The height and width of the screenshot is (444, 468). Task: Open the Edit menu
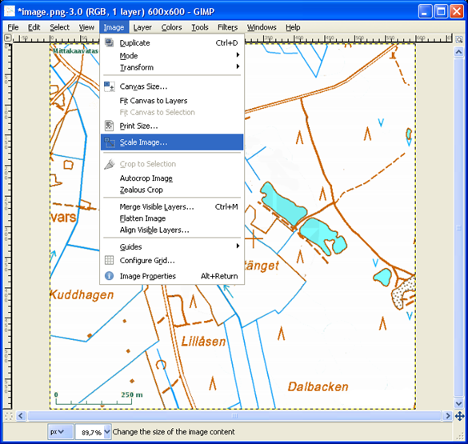tap(34, 27)
